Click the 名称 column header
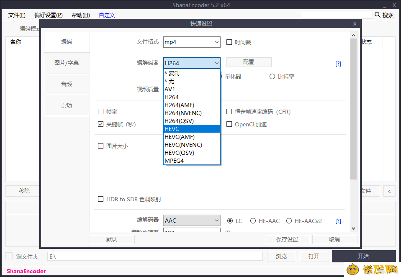 15,42
